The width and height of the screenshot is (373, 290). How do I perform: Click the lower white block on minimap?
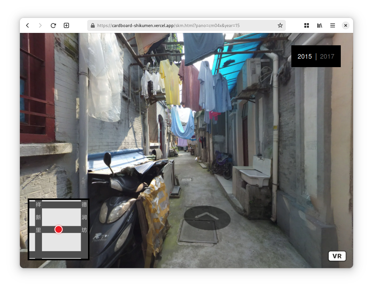coord(61,242)
